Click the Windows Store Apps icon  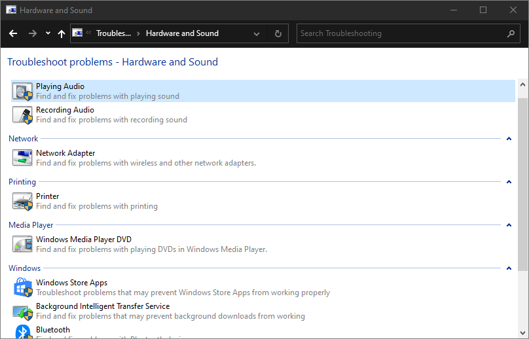pos(22,287)
